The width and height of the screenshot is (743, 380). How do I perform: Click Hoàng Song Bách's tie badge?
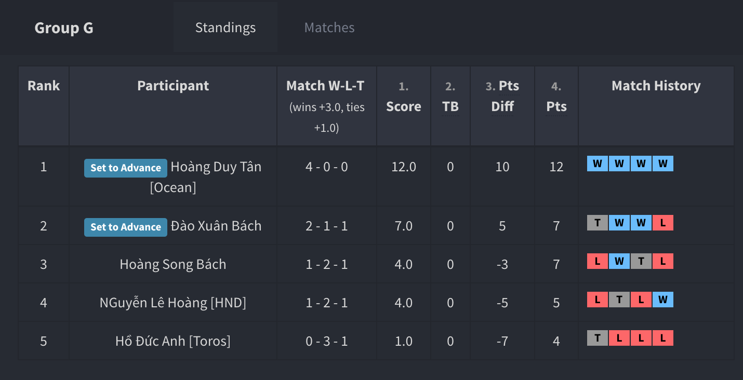[x=641, y=262]
